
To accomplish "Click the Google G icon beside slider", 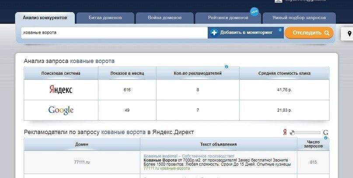I will [325, 133].
